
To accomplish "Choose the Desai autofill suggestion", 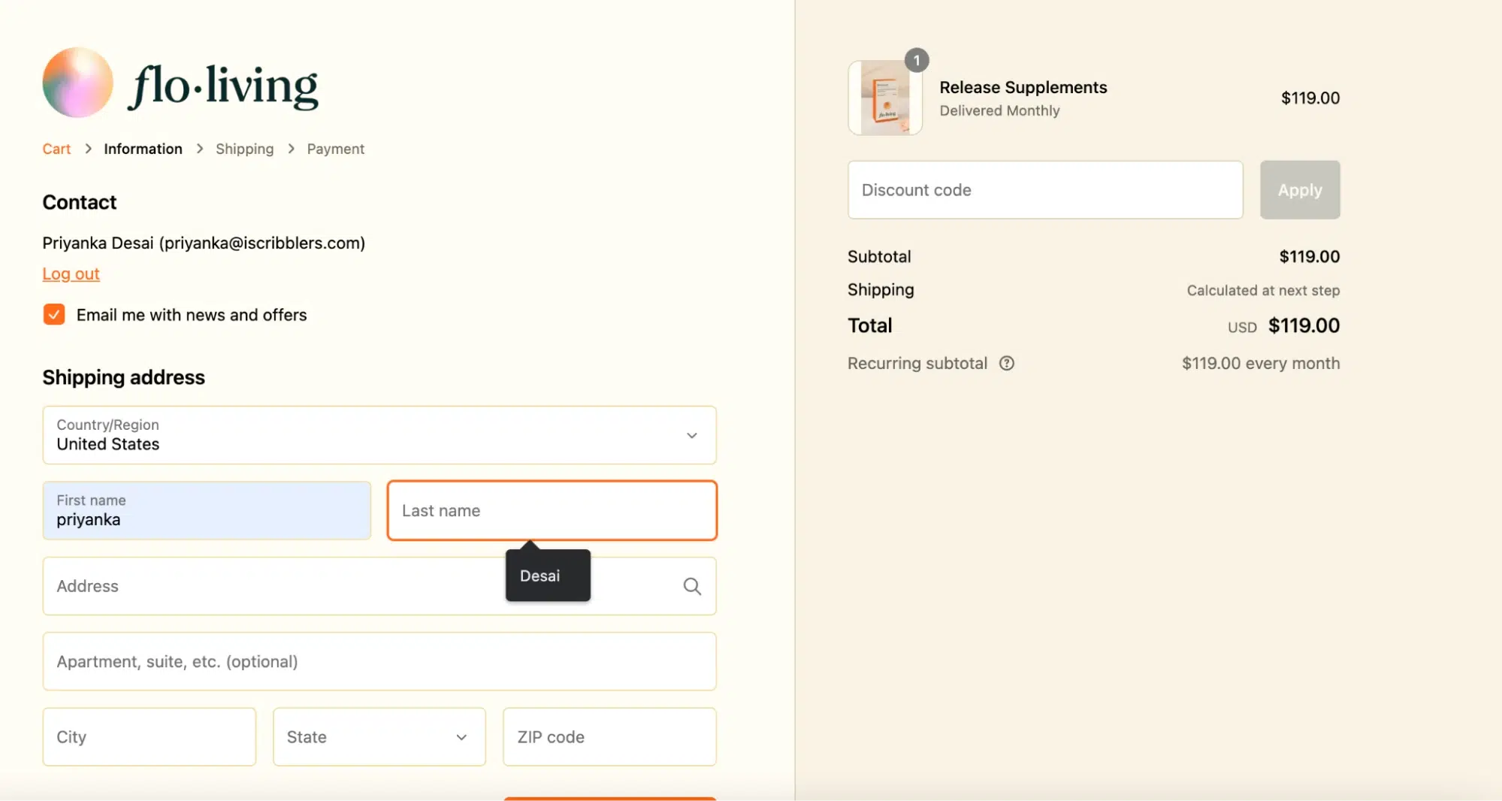I will click(x=548, y=576).
